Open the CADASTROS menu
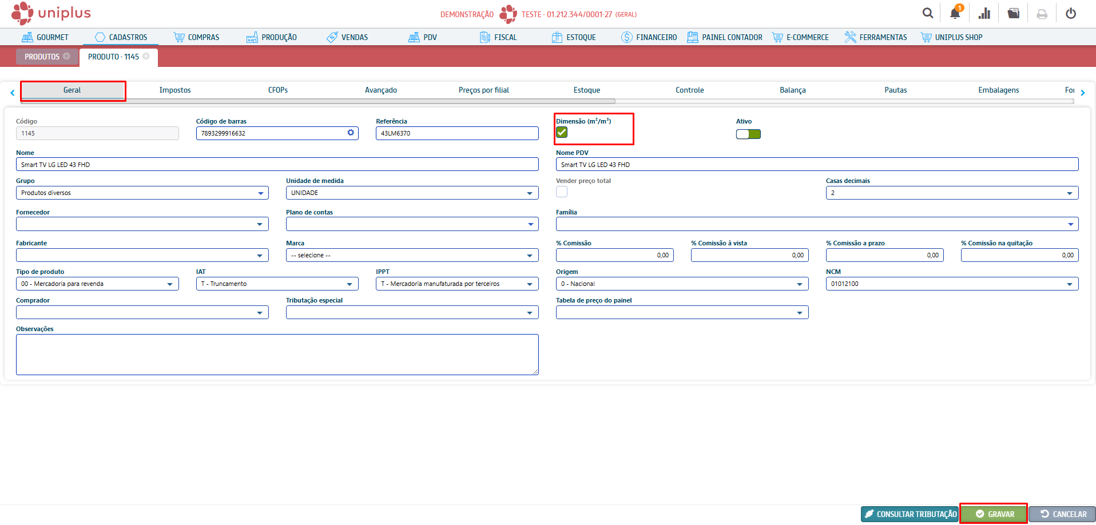Screen dimensions: 1096x525 [x=121, y=37]
